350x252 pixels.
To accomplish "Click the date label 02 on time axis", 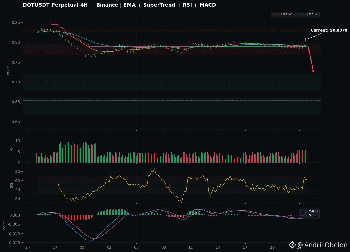I will click(x=109, y=247).
